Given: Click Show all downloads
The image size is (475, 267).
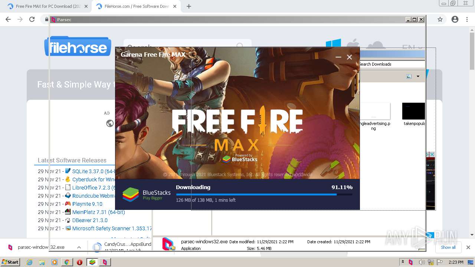Looking at the screenshot, I should [x=448, y=247].
